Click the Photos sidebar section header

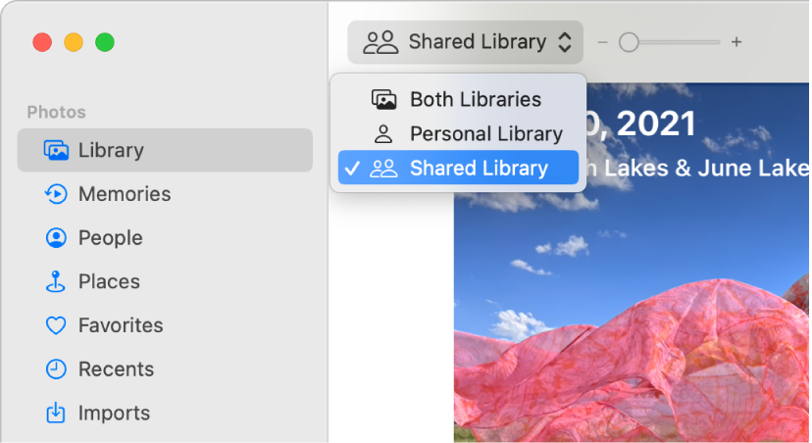coord(56,113)
